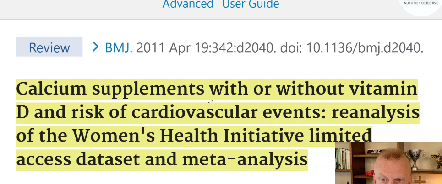This screenshot has width=442, height=184.
Task: Click the Review publication type badge
Action: [x=49, y=47]
